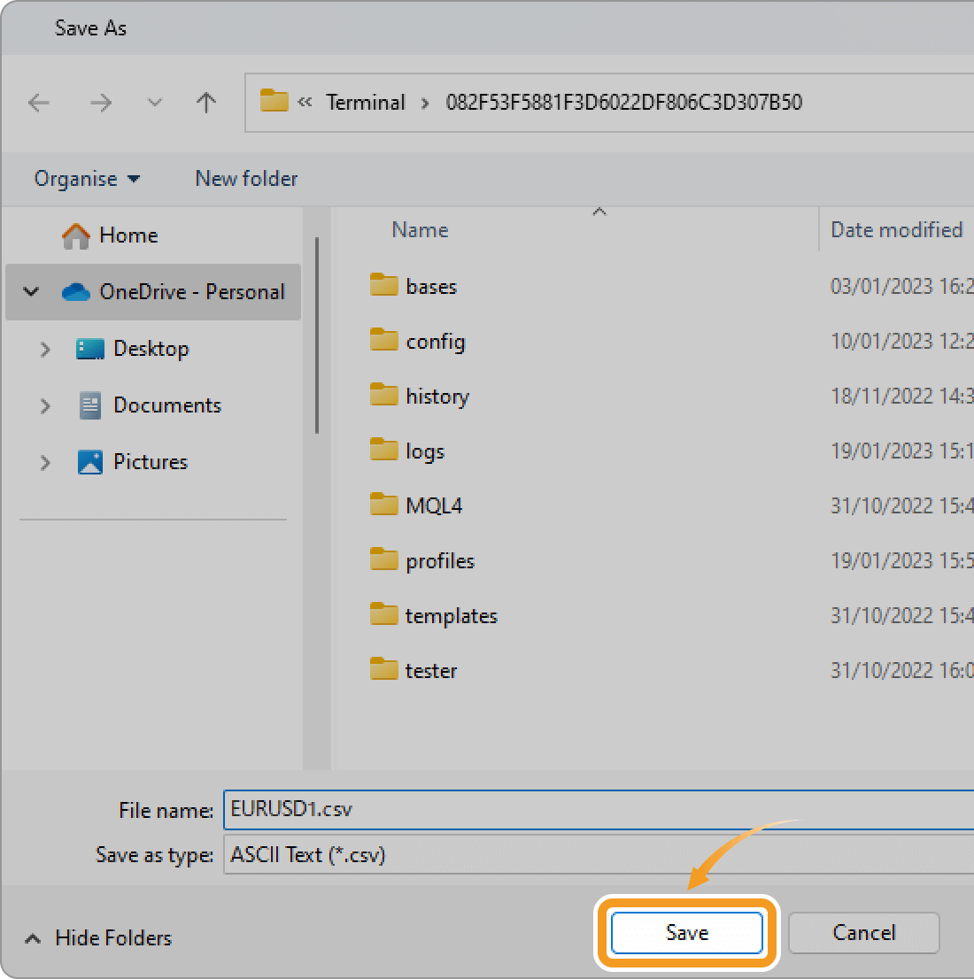Click Hide Folders link
974x979 pixels.
coord(113,938)
